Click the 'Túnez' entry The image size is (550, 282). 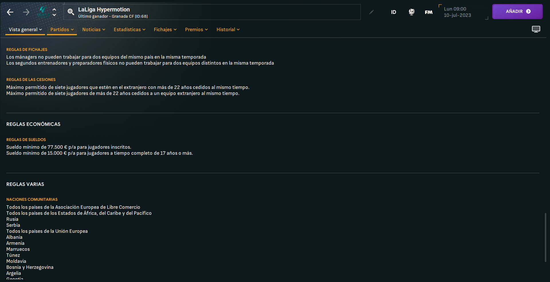point(13,255)
